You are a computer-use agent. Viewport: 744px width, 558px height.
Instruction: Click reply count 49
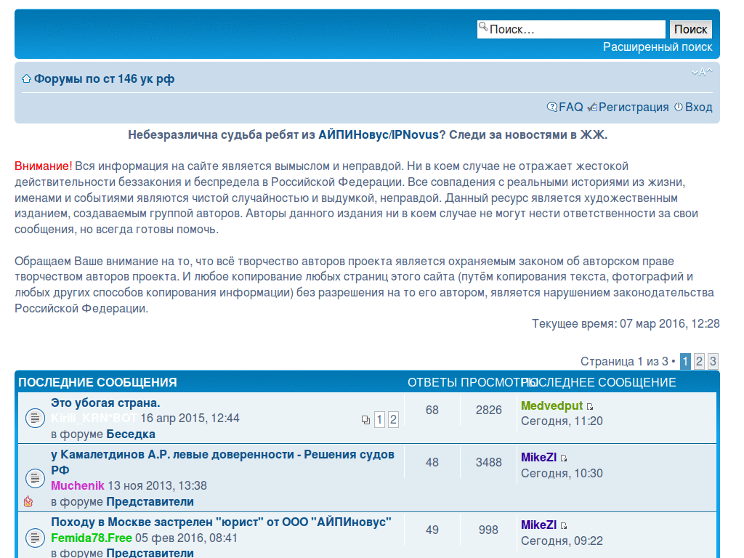tap(432, 530)
